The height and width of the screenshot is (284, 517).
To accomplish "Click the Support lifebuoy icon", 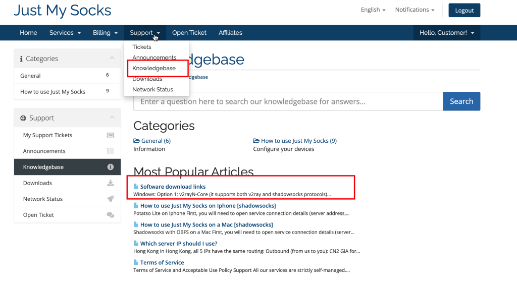I will 23,118.
